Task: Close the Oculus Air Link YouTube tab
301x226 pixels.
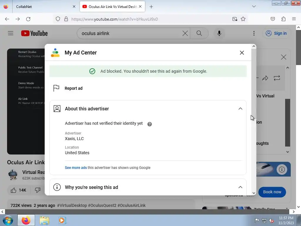Action: [140, 6]
